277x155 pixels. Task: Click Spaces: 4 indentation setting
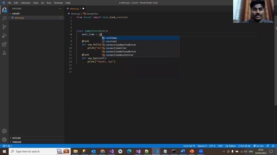[202, 146]
